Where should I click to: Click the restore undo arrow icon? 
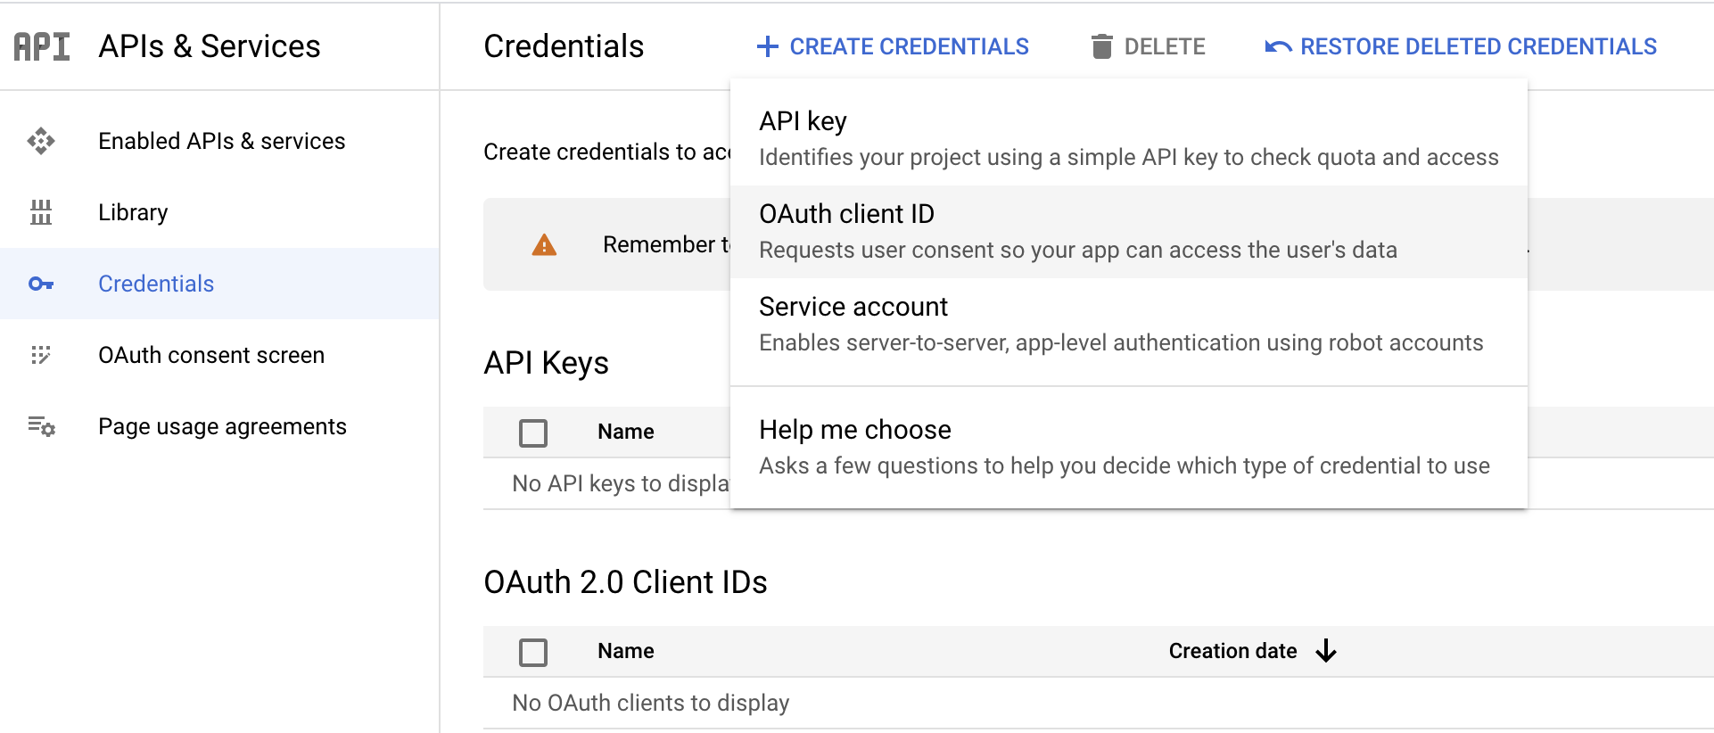point(1278,46)
